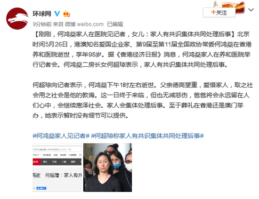The image size is (259, 199).
Task: Click the plus sign in 关注 button
Action: point(213,12)
